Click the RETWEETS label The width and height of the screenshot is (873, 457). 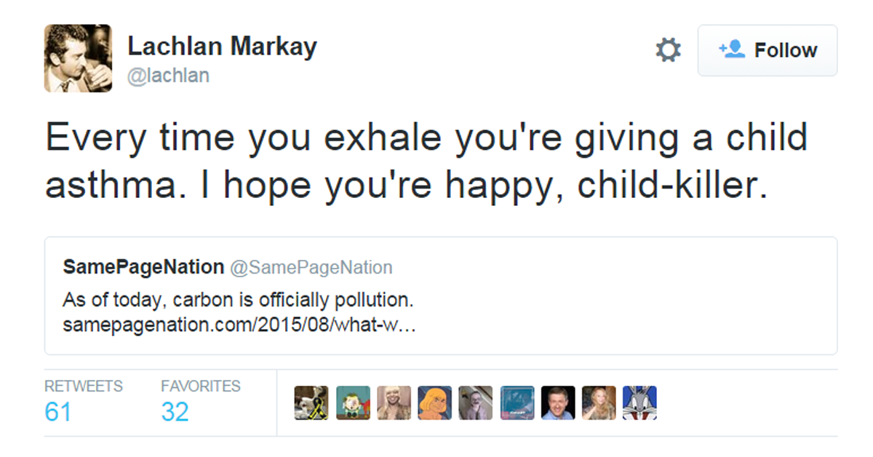[83, 386]
